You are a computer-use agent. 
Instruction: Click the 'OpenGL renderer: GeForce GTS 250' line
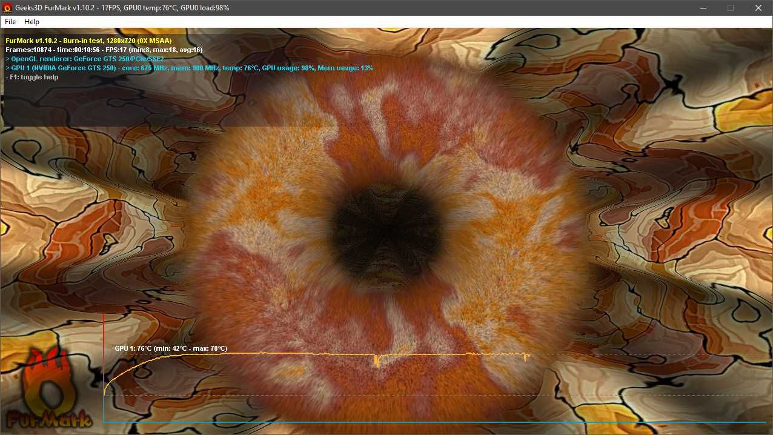click(x=85, y=59)
